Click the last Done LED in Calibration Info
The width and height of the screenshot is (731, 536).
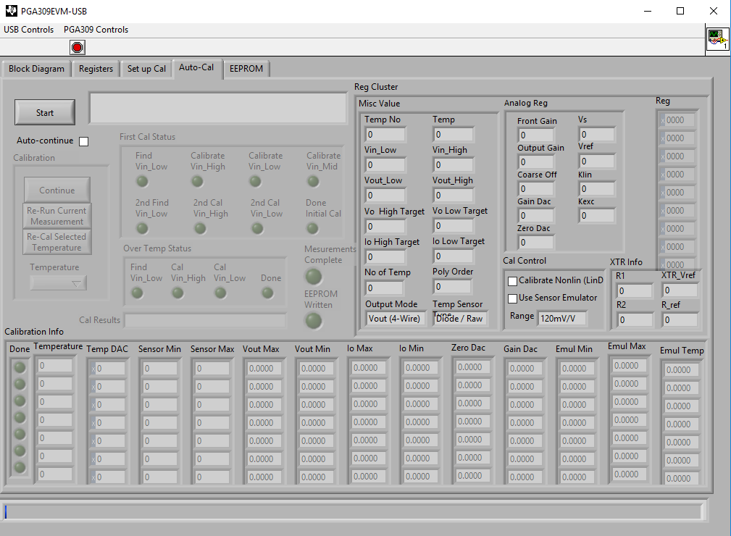pos(20,467)
